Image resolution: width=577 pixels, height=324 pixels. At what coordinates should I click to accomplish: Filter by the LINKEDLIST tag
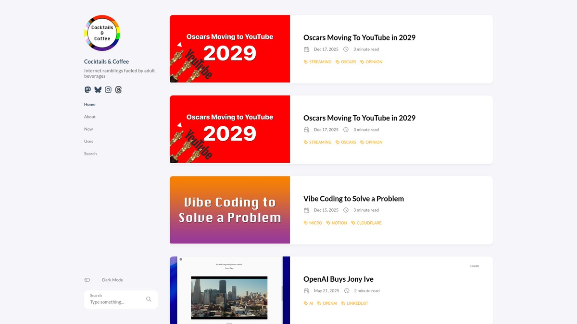[358, 303]
